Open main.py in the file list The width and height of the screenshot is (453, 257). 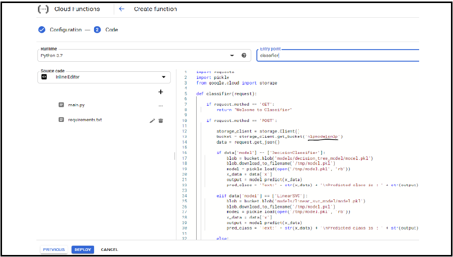(76, 105)
